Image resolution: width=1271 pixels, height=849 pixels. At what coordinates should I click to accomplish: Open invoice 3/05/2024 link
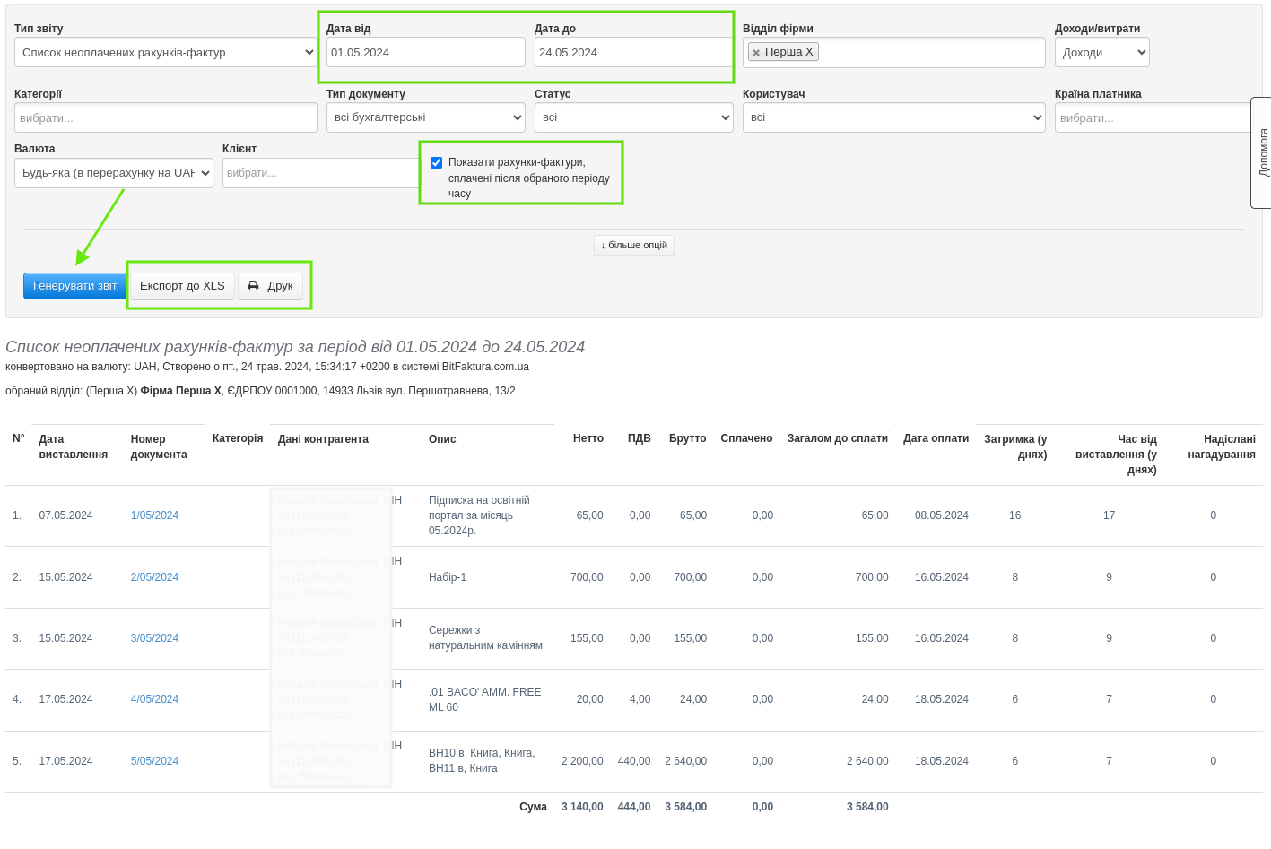pyautogui.click(x=154, y=638)
